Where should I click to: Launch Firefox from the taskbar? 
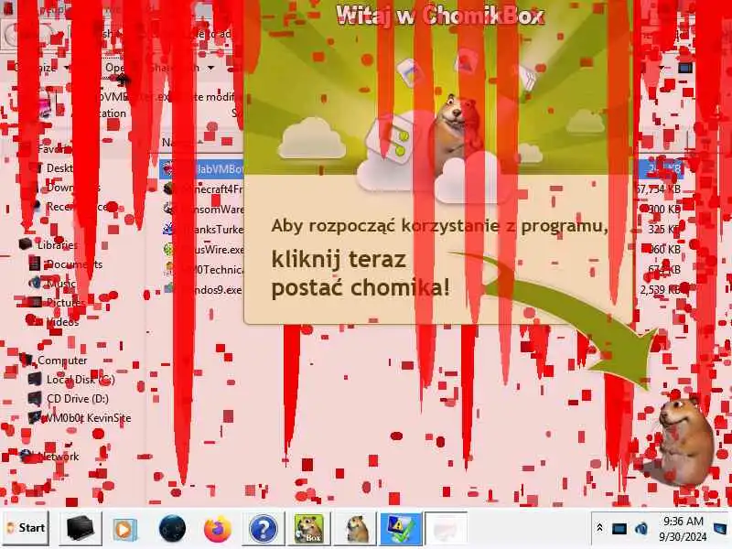pyautogui.click(x=218, y=529)
